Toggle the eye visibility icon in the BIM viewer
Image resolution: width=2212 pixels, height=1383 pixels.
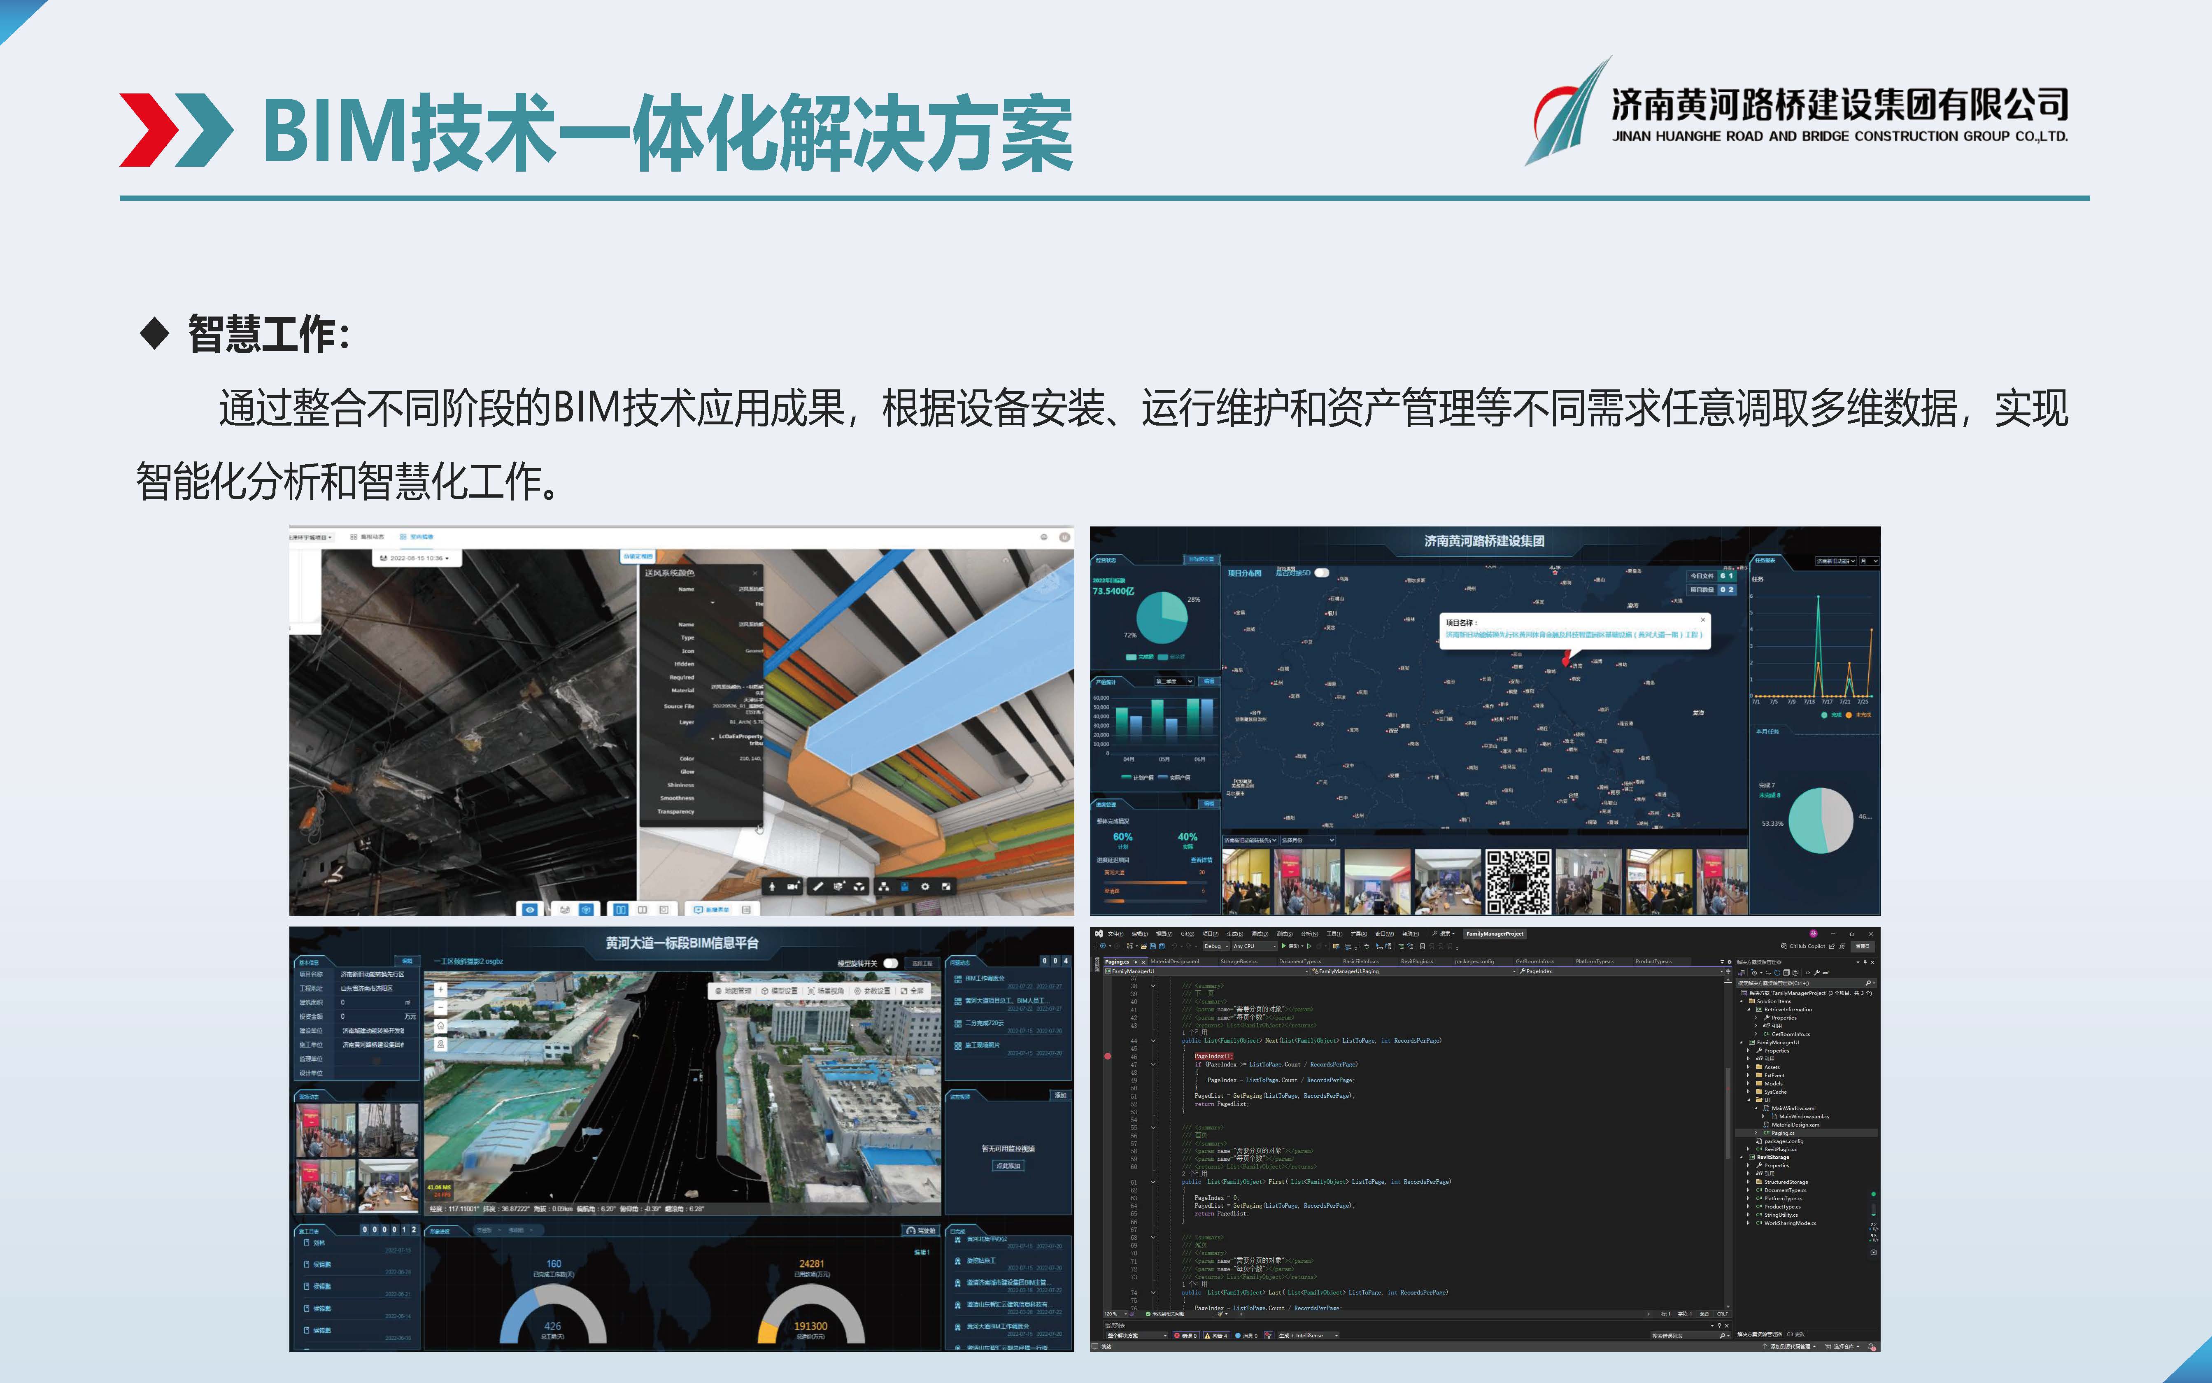[x=531, y=910]
